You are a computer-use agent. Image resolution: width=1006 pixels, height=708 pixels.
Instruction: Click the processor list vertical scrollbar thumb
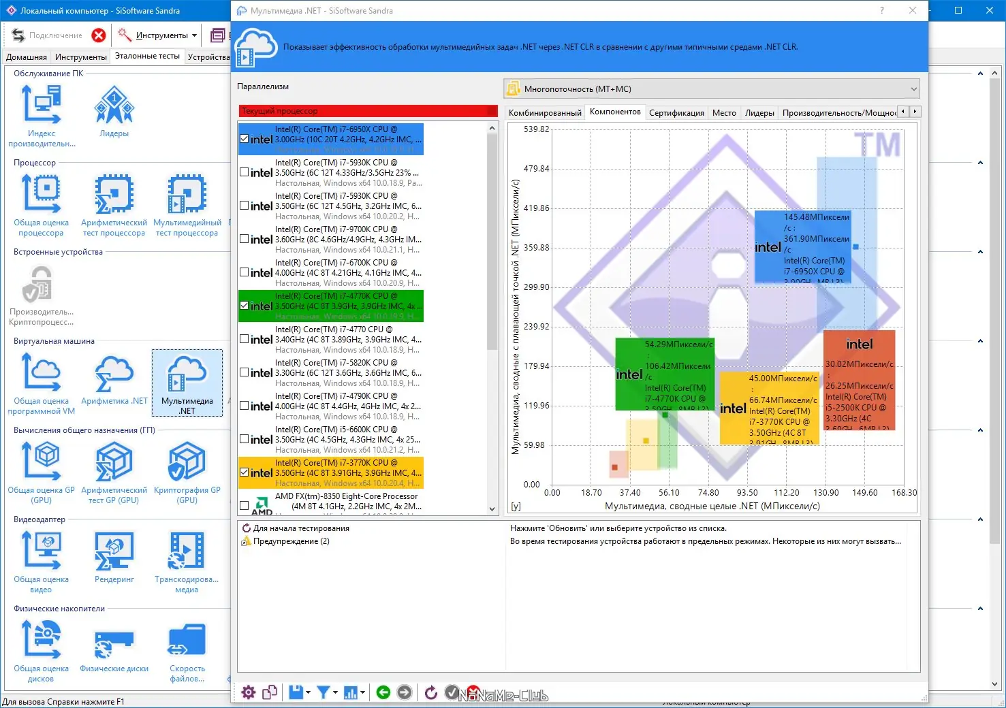pos(492,242)
